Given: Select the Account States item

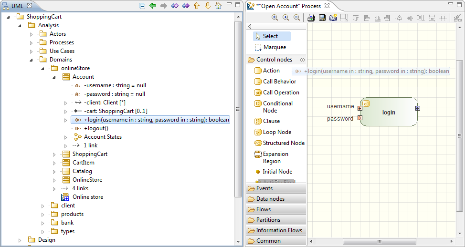Looking at the screenshot, I should tap(97, 137).
